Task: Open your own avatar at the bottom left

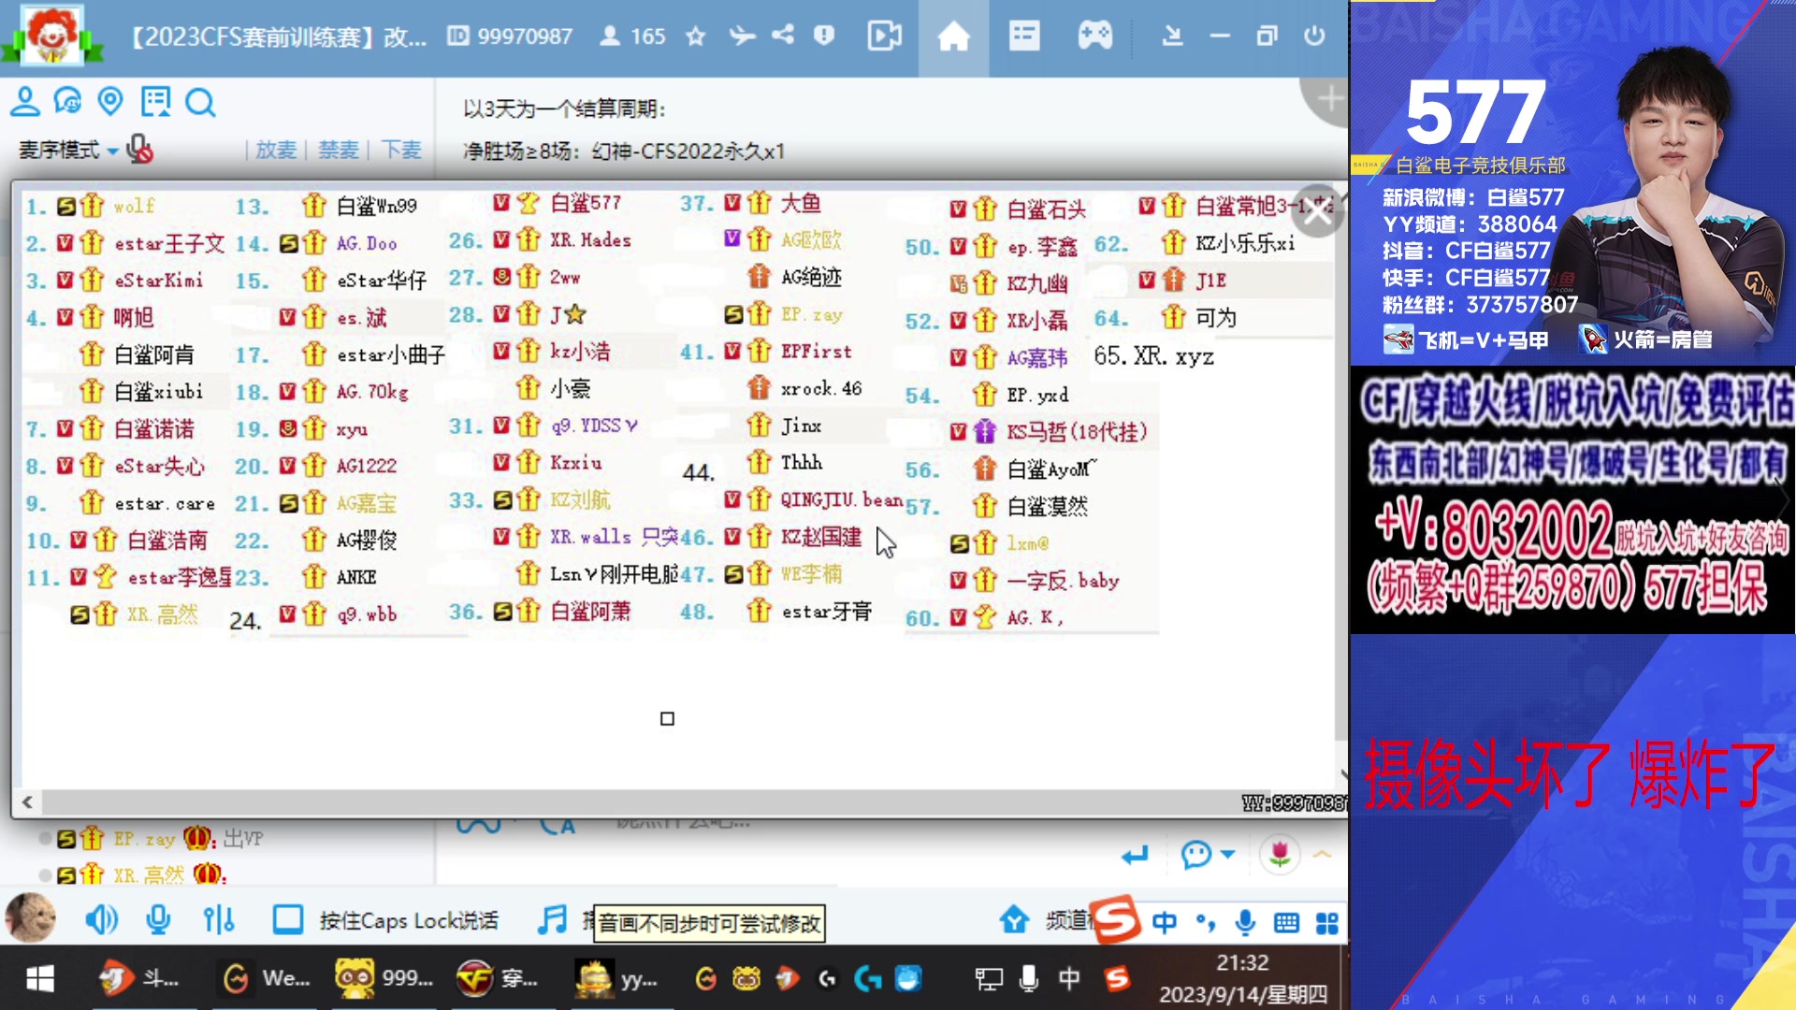Action: click(30, 917)
